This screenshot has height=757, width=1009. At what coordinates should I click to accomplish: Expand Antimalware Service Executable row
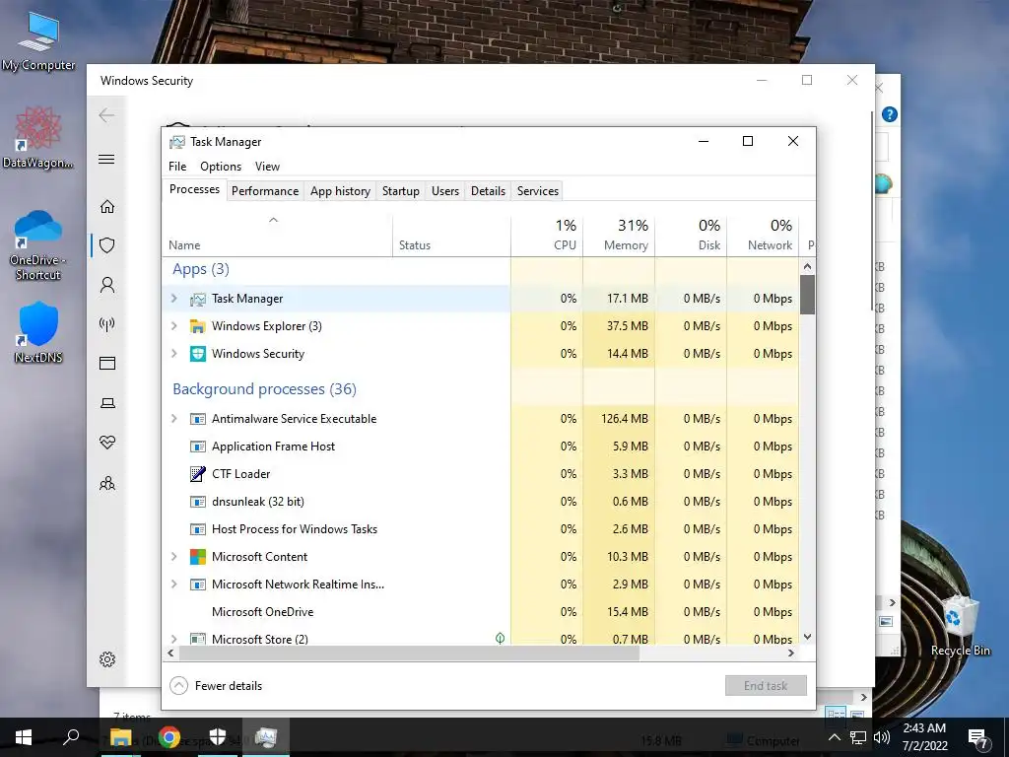pos(173,418)
